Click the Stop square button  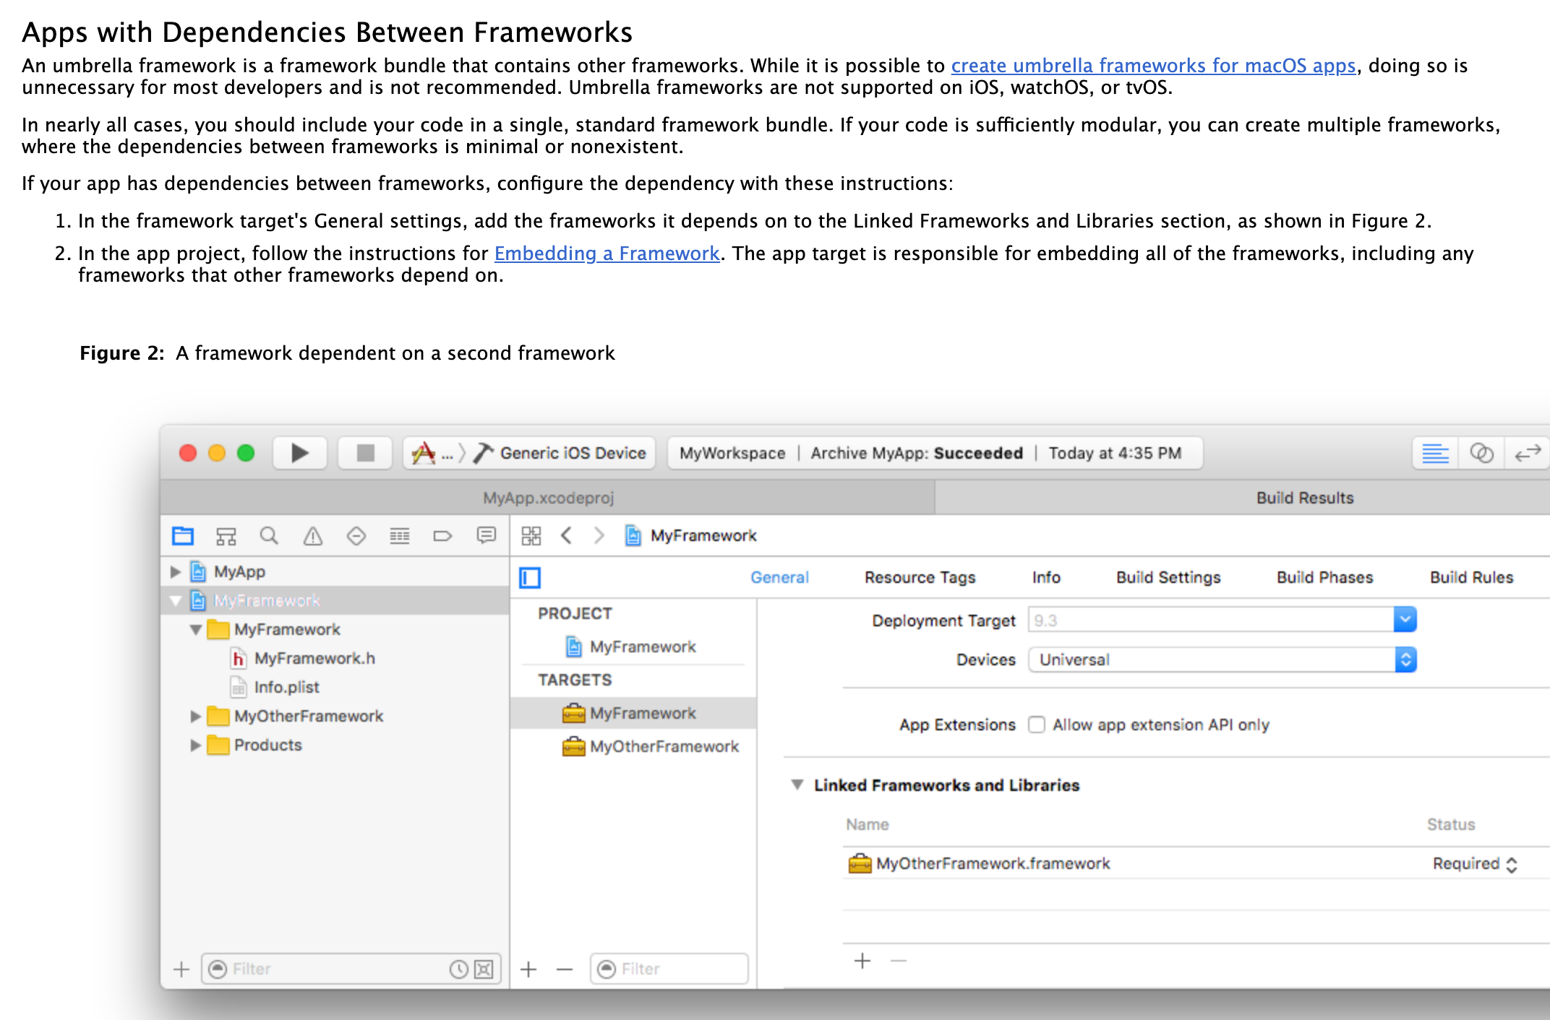point(365,453)
